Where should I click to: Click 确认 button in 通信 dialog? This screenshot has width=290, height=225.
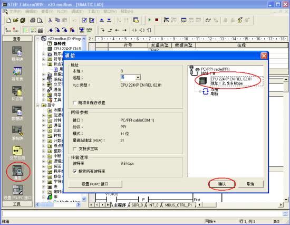[222, 184]
